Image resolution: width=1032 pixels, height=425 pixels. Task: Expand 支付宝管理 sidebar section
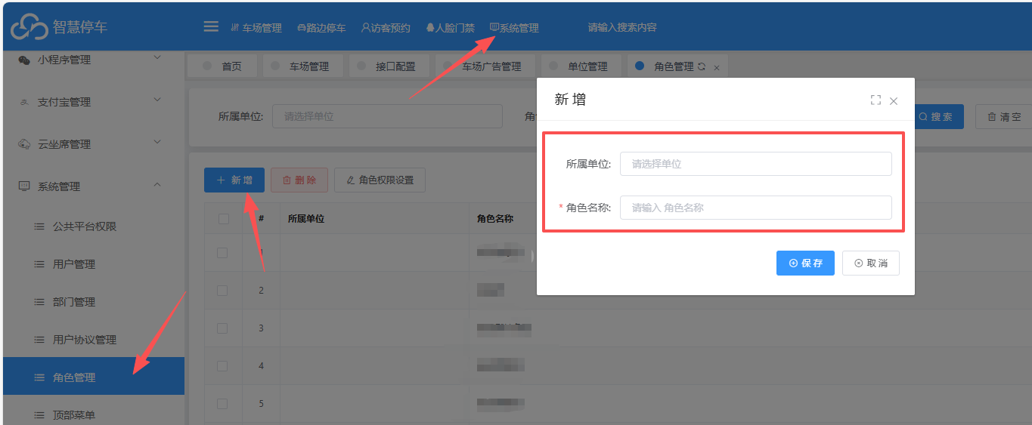(x=94, y=102)
